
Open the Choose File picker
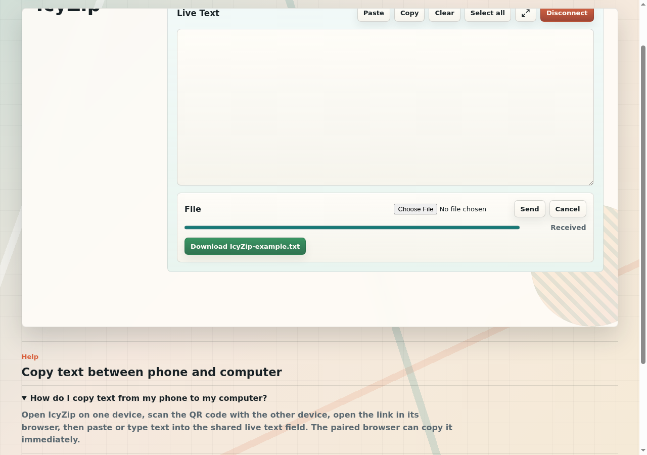(415, 209)
